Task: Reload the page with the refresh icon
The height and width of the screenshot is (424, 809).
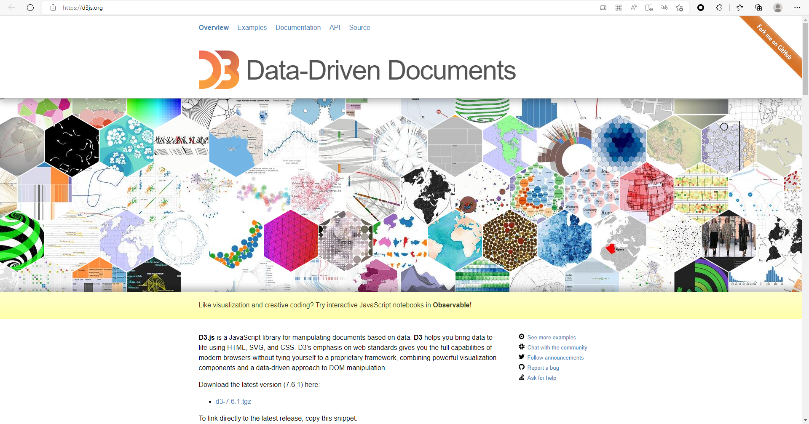Action: 30,8
